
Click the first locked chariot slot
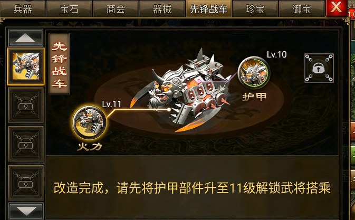[x=26, y=105]
